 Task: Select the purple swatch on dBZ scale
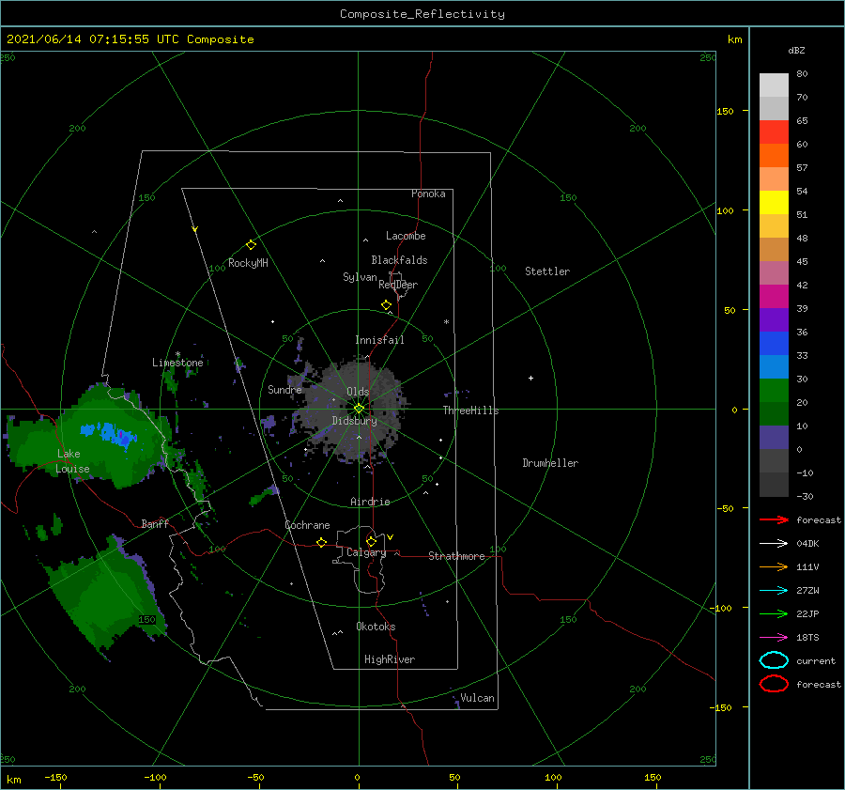pos(774,319)
